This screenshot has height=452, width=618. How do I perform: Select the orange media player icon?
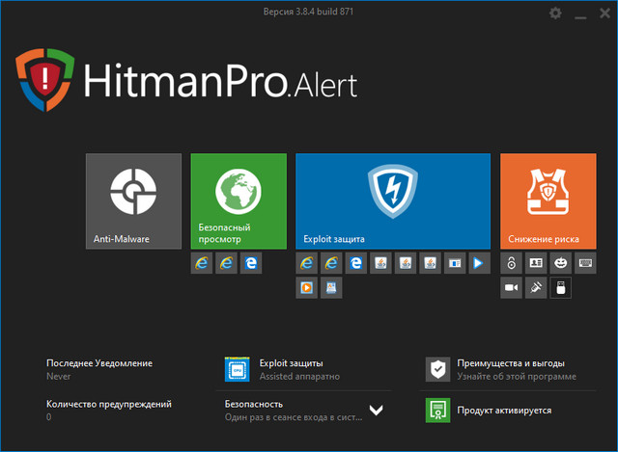(x=307, y=287)
